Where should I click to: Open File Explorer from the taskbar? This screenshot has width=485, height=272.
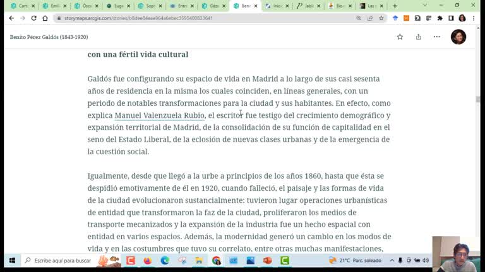pos(199,261)
